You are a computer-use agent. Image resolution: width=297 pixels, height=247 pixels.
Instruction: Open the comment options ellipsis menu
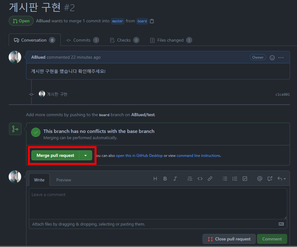281,58
